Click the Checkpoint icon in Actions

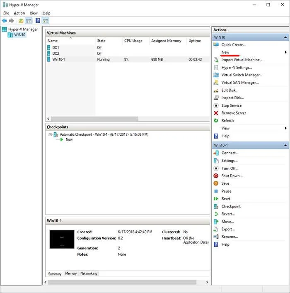[x=216, y=207]
